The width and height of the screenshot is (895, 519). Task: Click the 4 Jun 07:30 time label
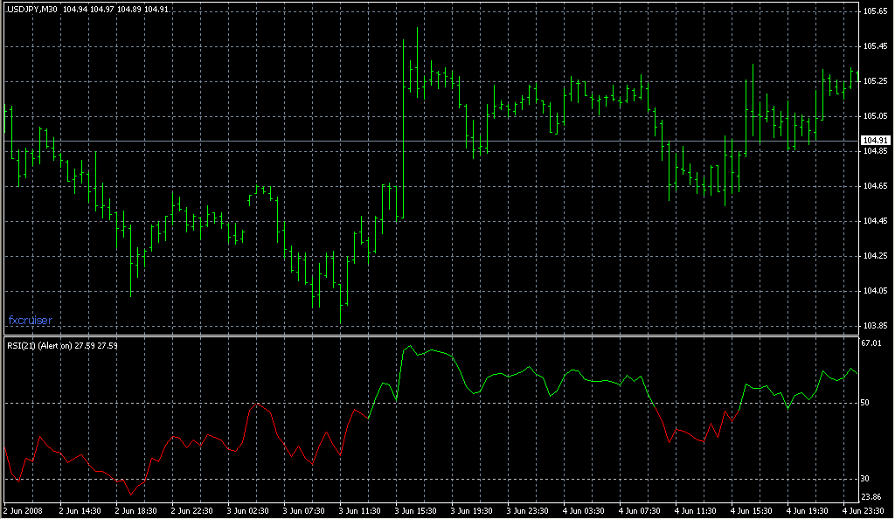(x=639, y=511)
